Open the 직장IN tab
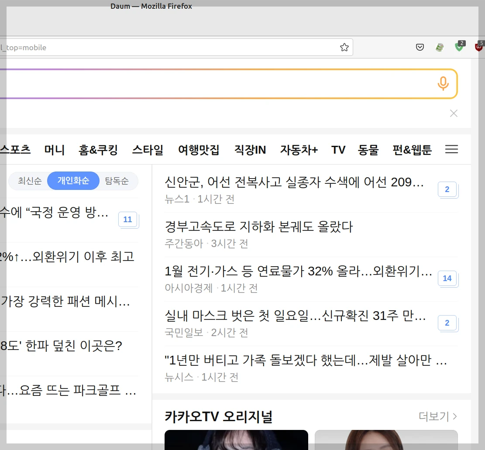 [250, 150]
